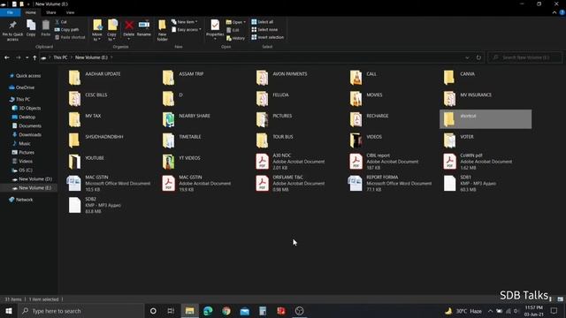The width and height of the screenshot is (566, 318).
Task: Click the Up one level arrow
Action: tap(34, 57)
